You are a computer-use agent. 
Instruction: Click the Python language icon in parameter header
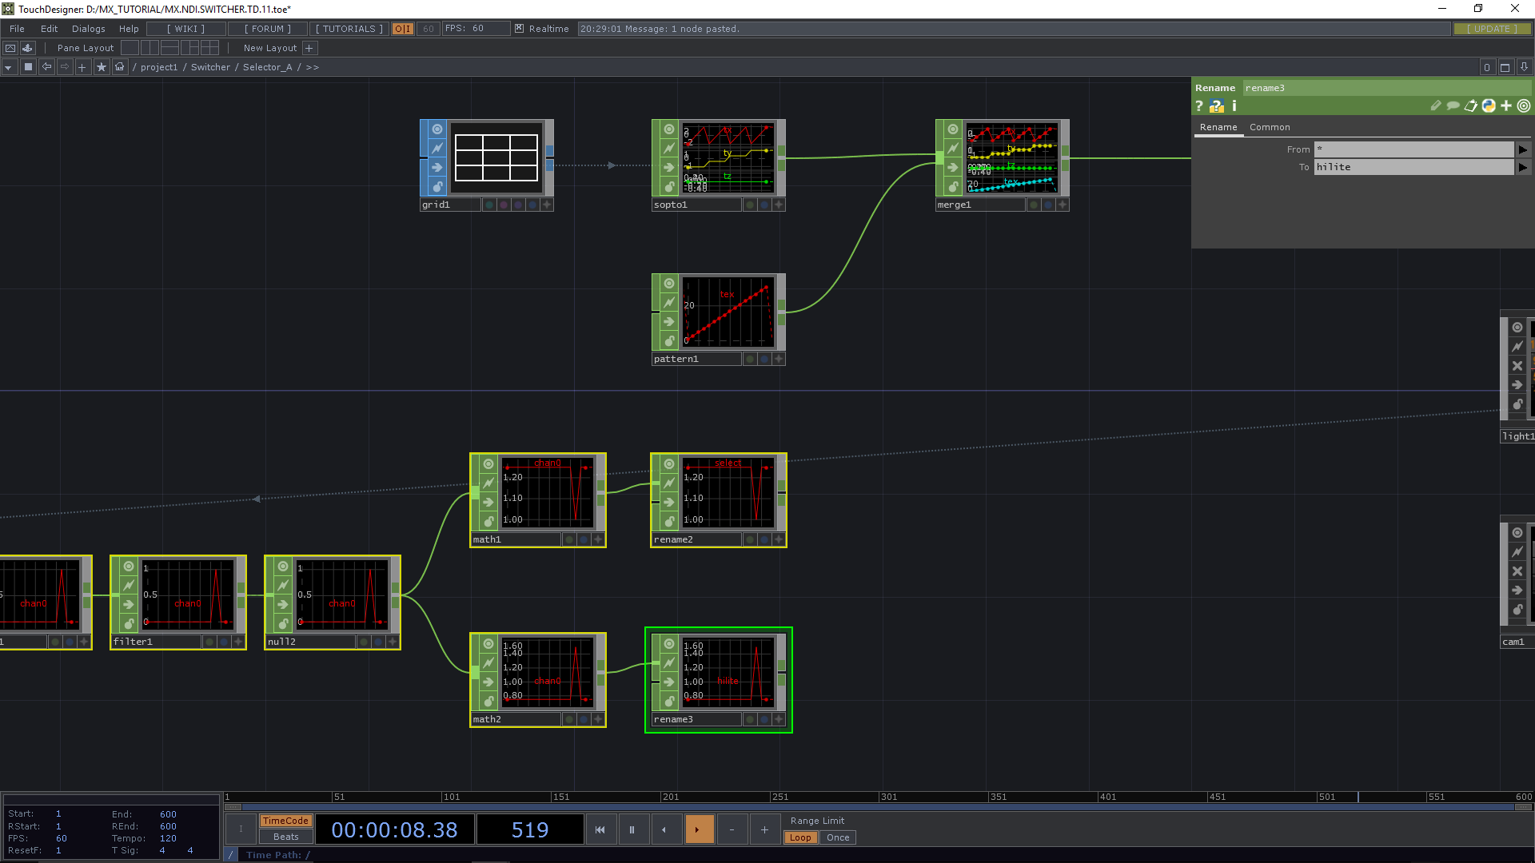tap(1489, 105)
